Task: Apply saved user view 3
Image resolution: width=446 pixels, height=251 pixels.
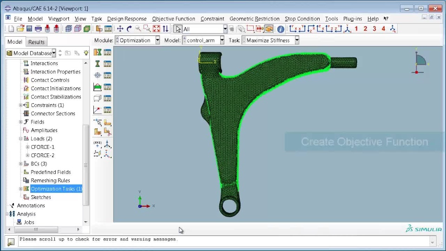Action: coord(374,29)
